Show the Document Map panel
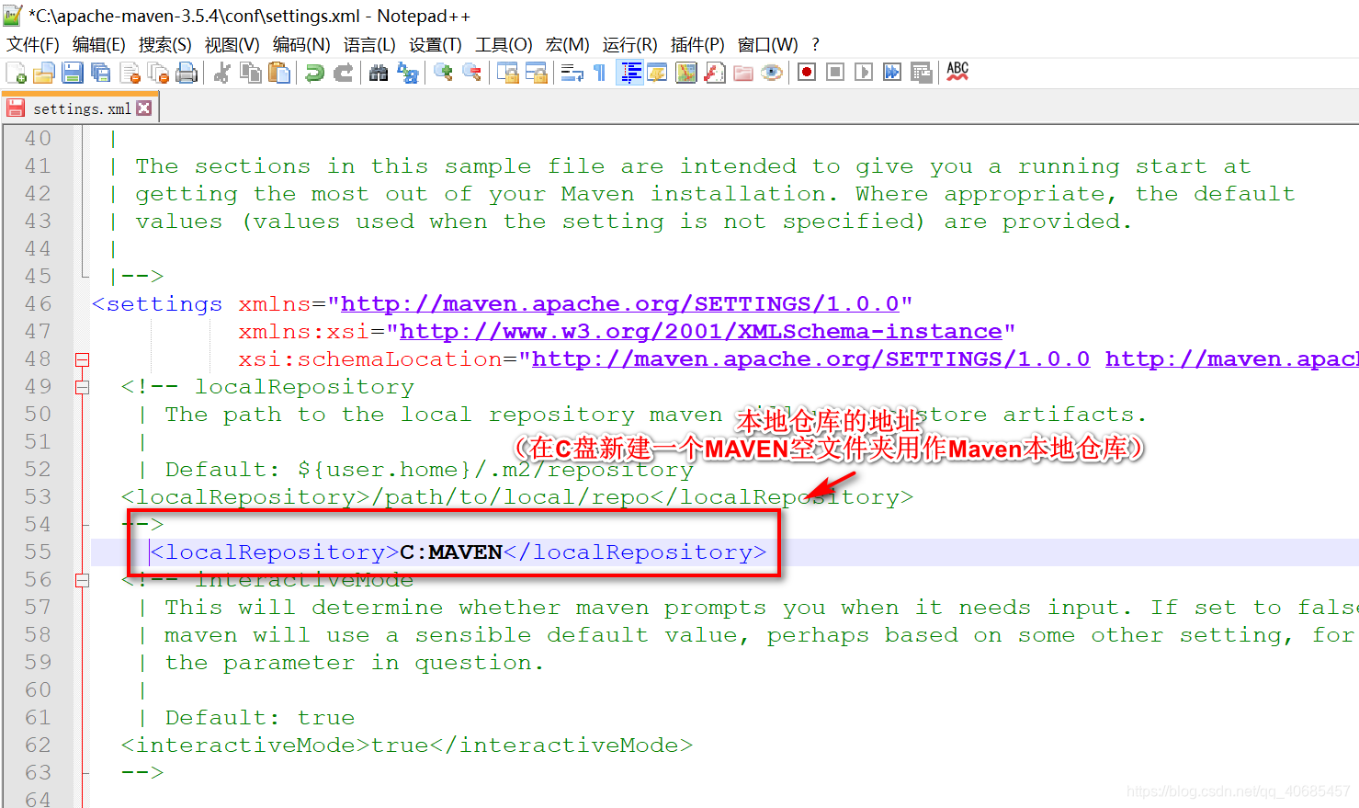The height and width of the screenshot is (808, 1359). tap(686, 73)
